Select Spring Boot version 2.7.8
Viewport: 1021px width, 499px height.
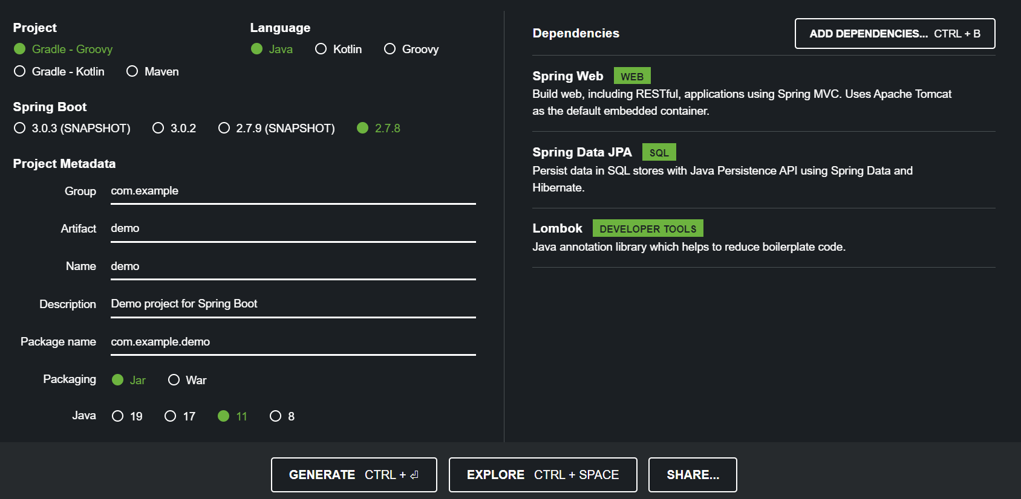pos(379,128)
